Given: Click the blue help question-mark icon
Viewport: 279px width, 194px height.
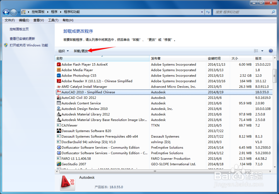Looking at the screenshot, I should 271,51.
